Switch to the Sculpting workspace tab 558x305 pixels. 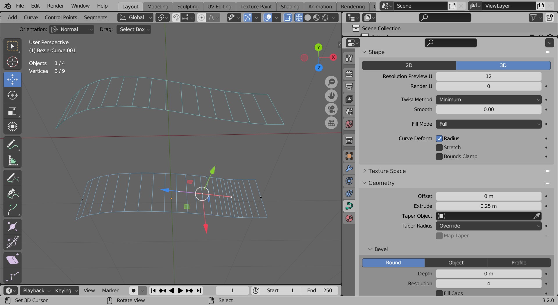tap(188, 6)
